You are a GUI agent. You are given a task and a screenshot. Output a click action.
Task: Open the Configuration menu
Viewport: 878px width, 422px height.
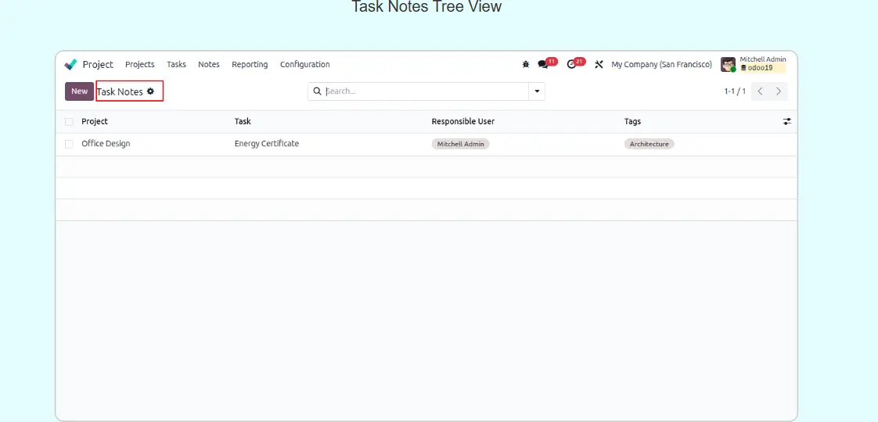pos(304,65)
